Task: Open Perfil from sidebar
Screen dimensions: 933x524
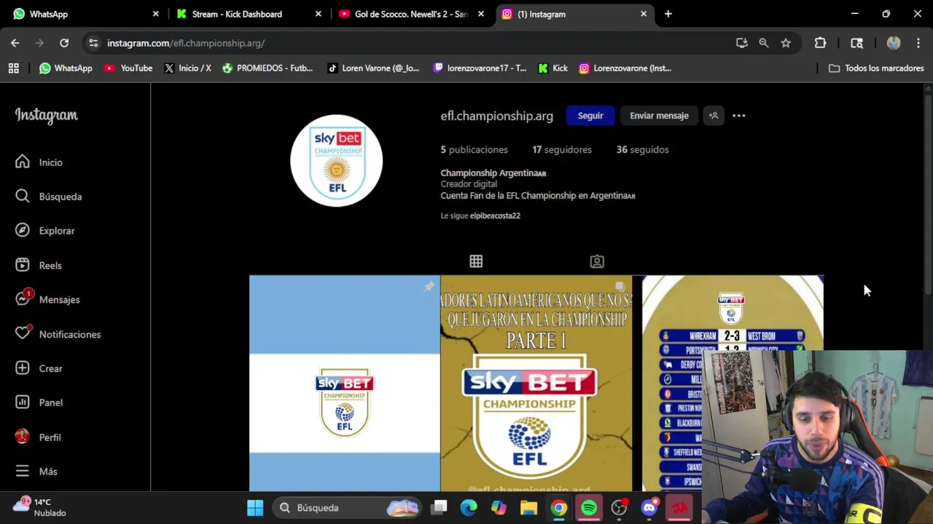Action: 39,437
